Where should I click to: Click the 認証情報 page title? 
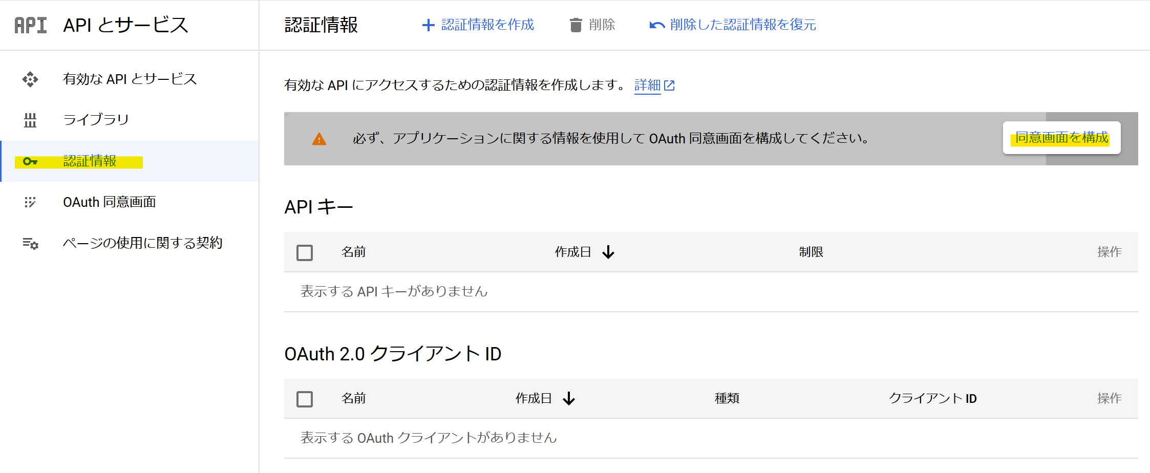coord(321,25)
